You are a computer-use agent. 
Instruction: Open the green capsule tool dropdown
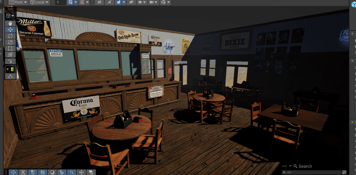tap(10, 70)
